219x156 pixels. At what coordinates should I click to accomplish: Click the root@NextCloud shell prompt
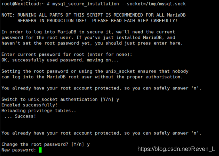[x=23, y=4]
